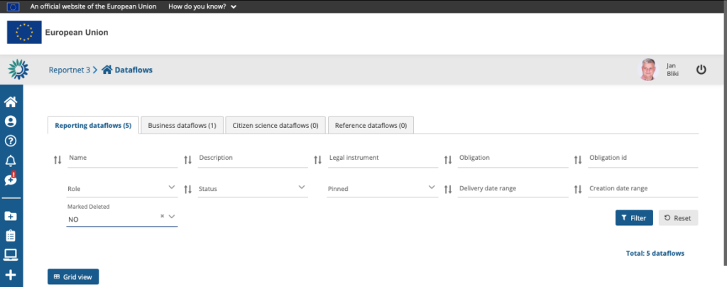Open the notifications bell icon

tap(11, 160)
